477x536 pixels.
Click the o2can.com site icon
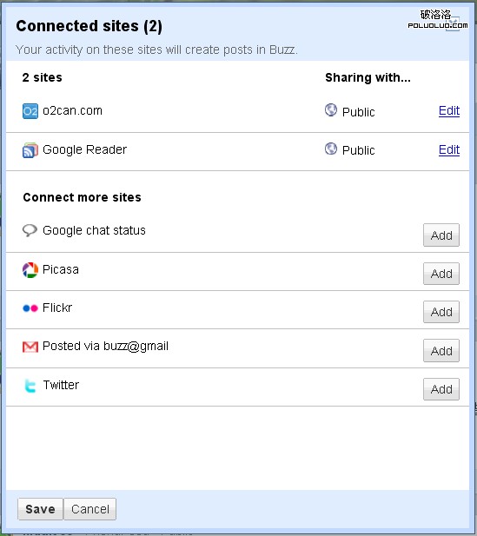[x=30, y=111]
